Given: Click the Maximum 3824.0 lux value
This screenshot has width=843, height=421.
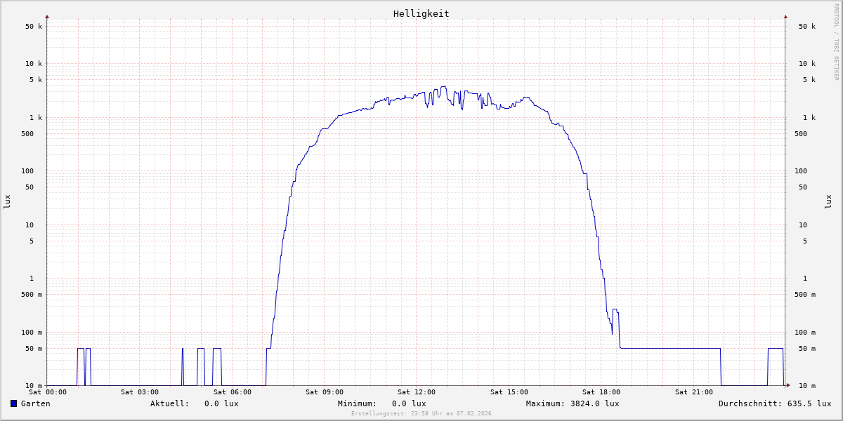Looking at the screenshot, I should (592, 403).
